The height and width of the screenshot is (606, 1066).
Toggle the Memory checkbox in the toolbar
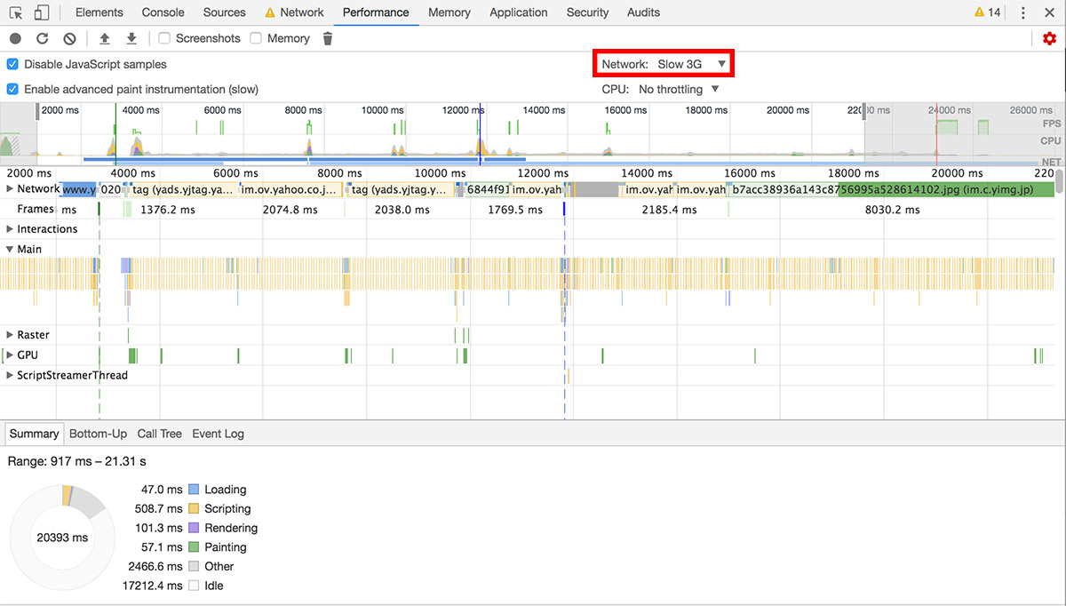(x=256, y=38)
